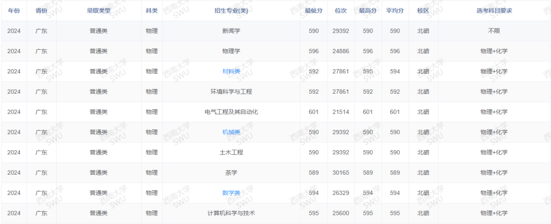Click 2024 year in 新闻学 row
The image size is (551, 224).
coord(14,31)
